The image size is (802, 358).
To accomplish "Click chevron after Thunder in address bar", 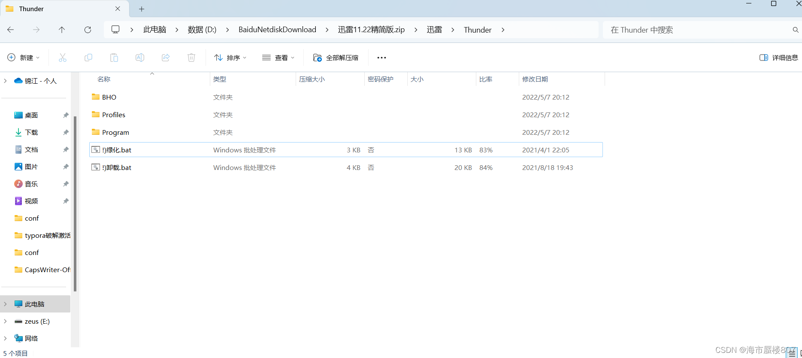I will pos(503,30).
